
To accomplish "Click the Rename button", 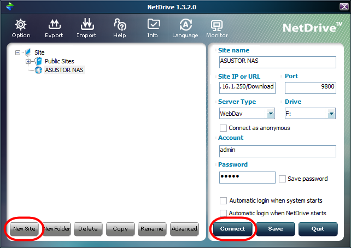I will click(152, 229).
